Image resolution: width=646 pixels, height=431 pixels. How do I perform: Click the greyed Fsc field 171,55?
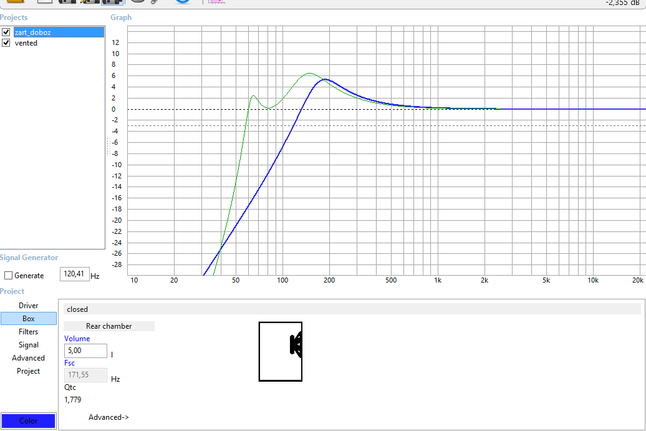(85, 375)
